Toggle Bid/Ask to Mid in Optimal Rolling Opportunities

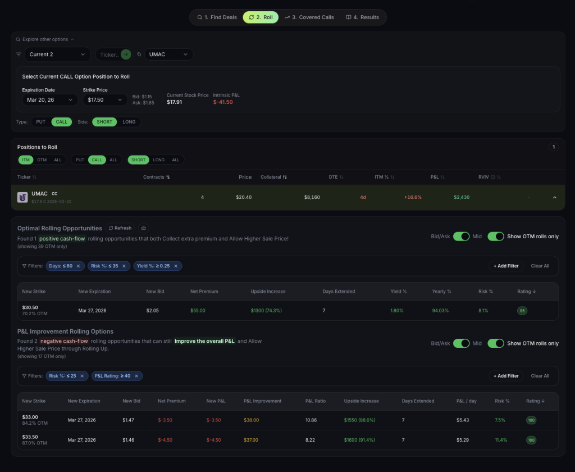[462, 237]
